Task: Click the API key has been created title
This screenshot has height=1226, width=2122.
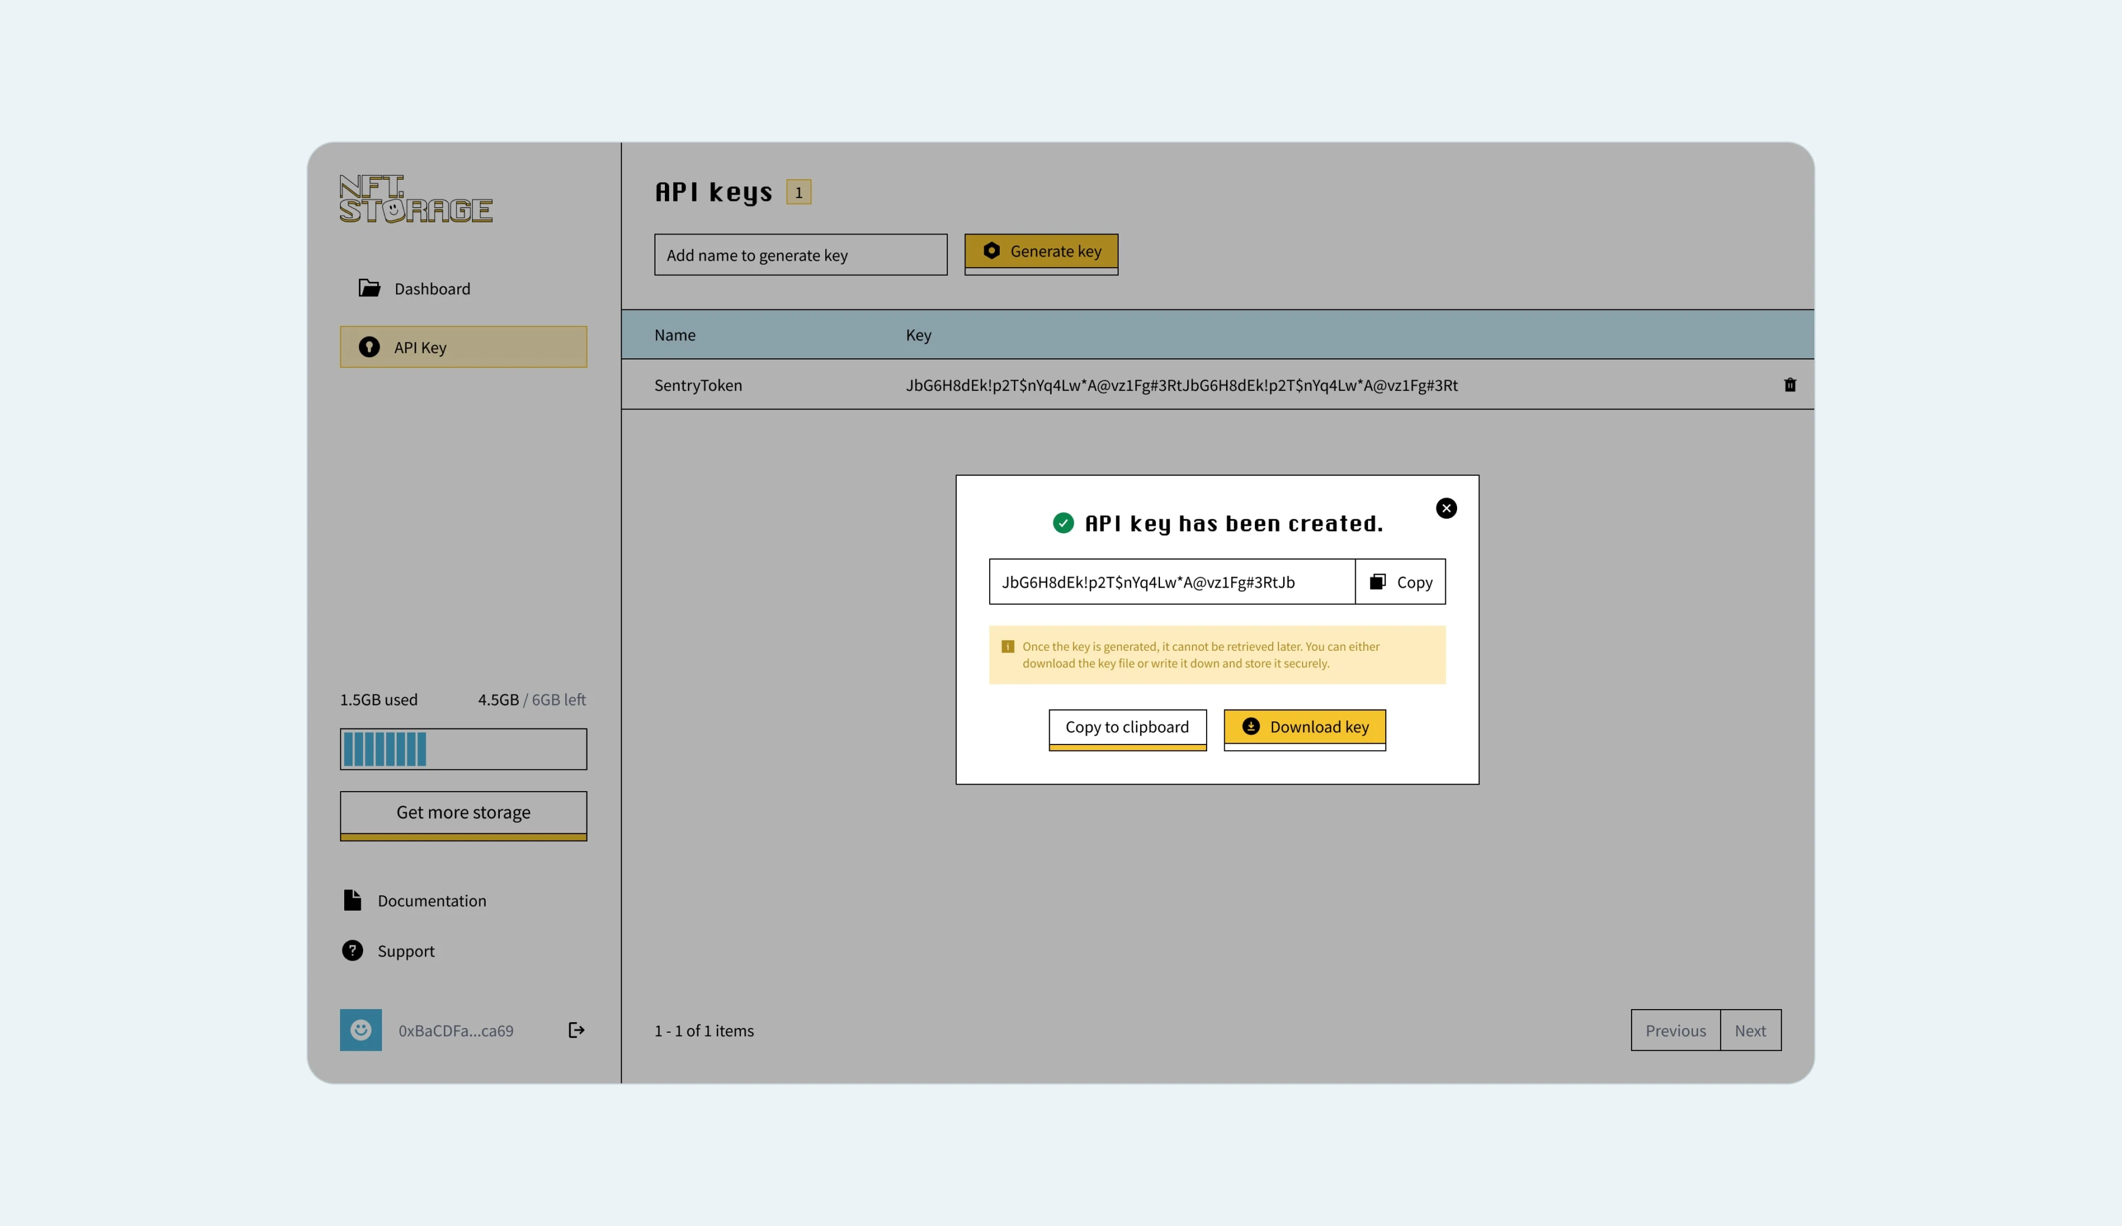Action: [1234, 524]
